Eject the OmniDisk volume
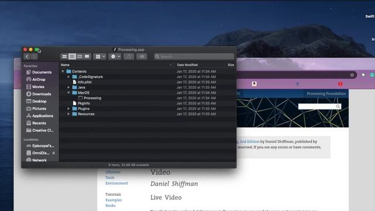The width and height of the screenshot is (375, 211). tap(53, 153)
